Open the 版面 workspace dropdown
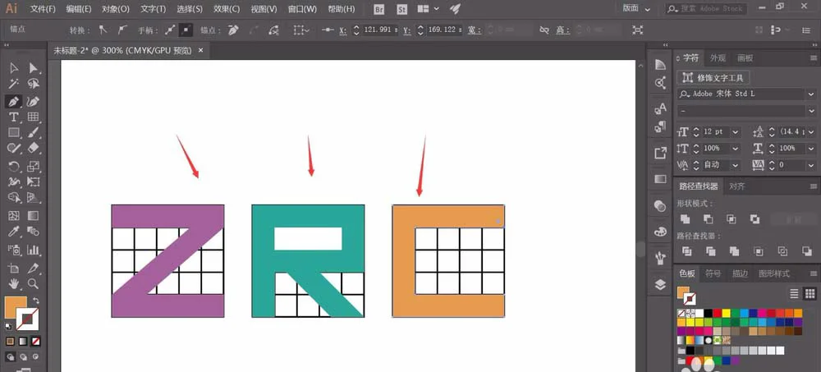 (636, 8)
